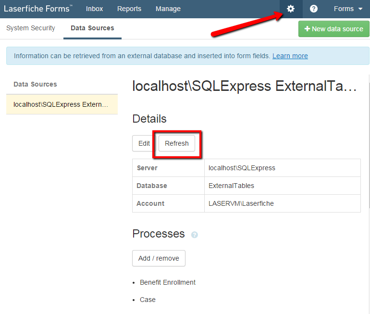Create a New data source
This screenshot has height=314, width=370.
click(x=333, y=29)
